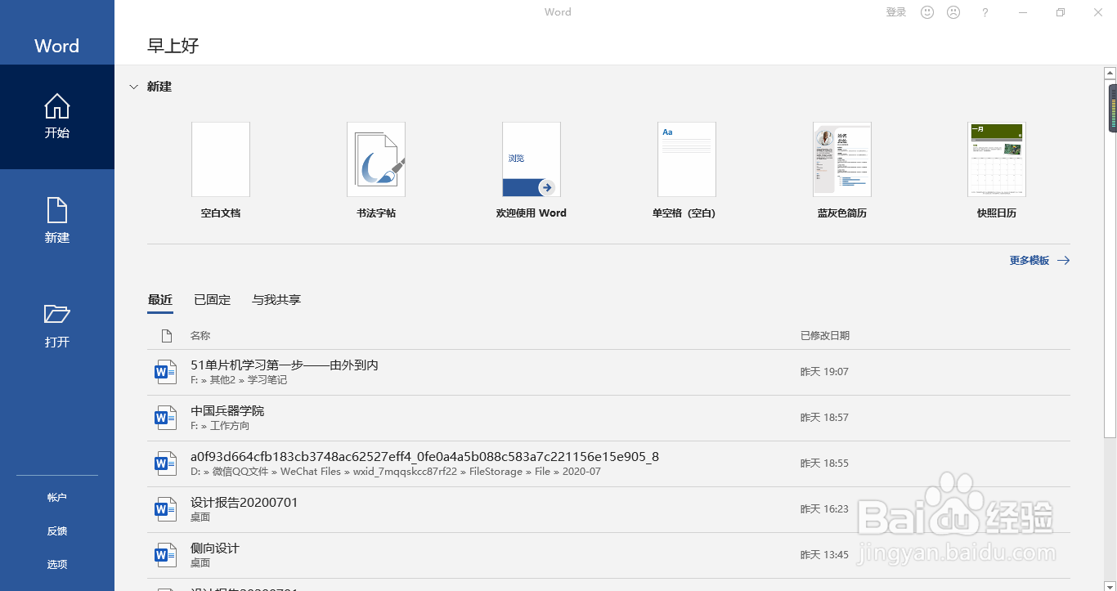1117x591 pixels.
Task: Click modified date 昨天 19:07
Action: (824, 372)
